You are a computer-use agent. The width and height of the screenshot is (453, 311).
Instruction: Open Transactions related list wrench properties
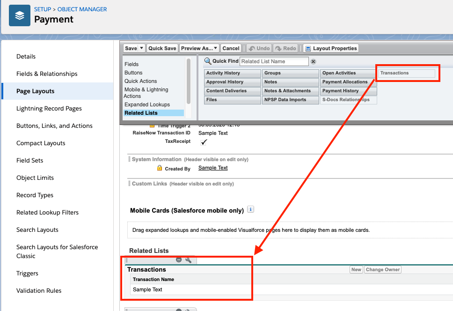click(189, 260)
